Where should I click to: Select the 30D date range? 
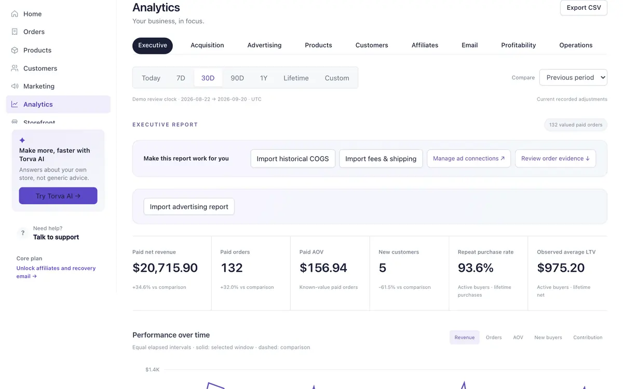(x=208, y=78)
